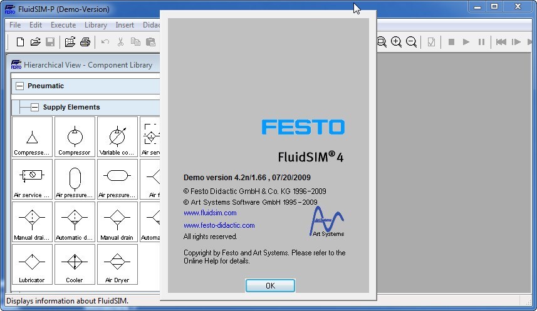Click the FluidSIM-P title bar icon
Image resolution: width=537 pixels, height=311 pixels.
[10, 9]
